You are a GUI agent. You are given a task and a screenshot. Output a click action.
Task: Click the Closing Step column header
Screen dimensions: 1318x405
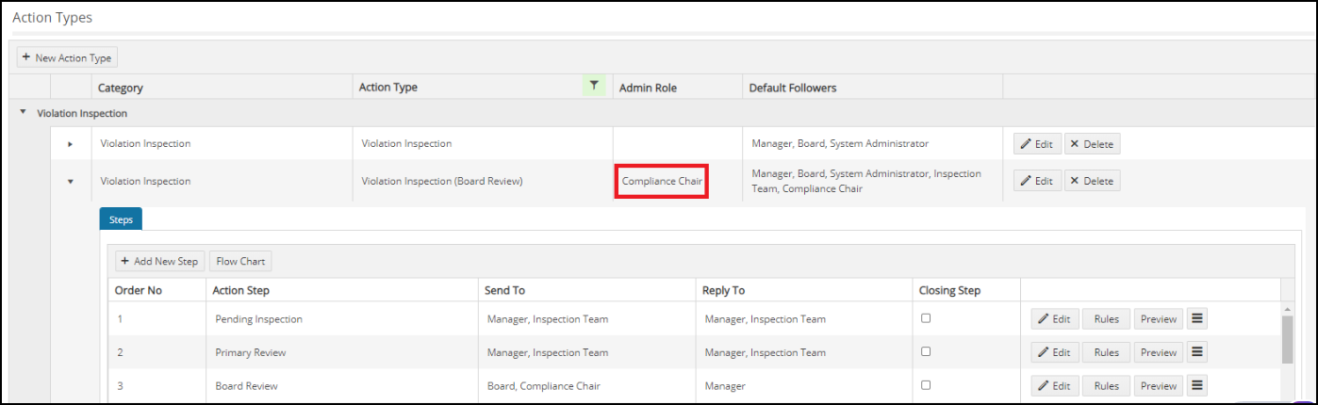pos(949,290)
